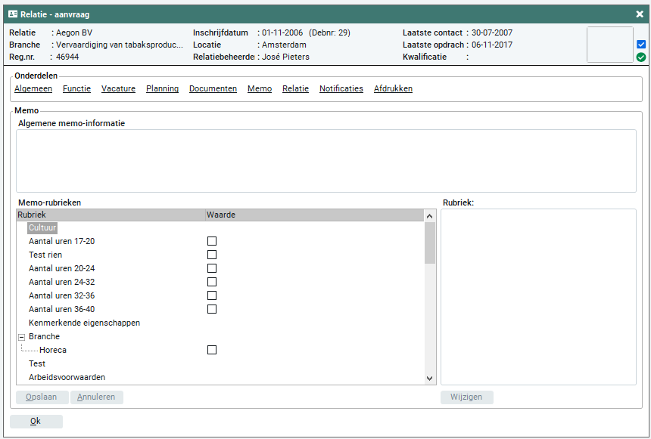Open the Algemeen section
651x439 pixels.
(x=33, y=88)
